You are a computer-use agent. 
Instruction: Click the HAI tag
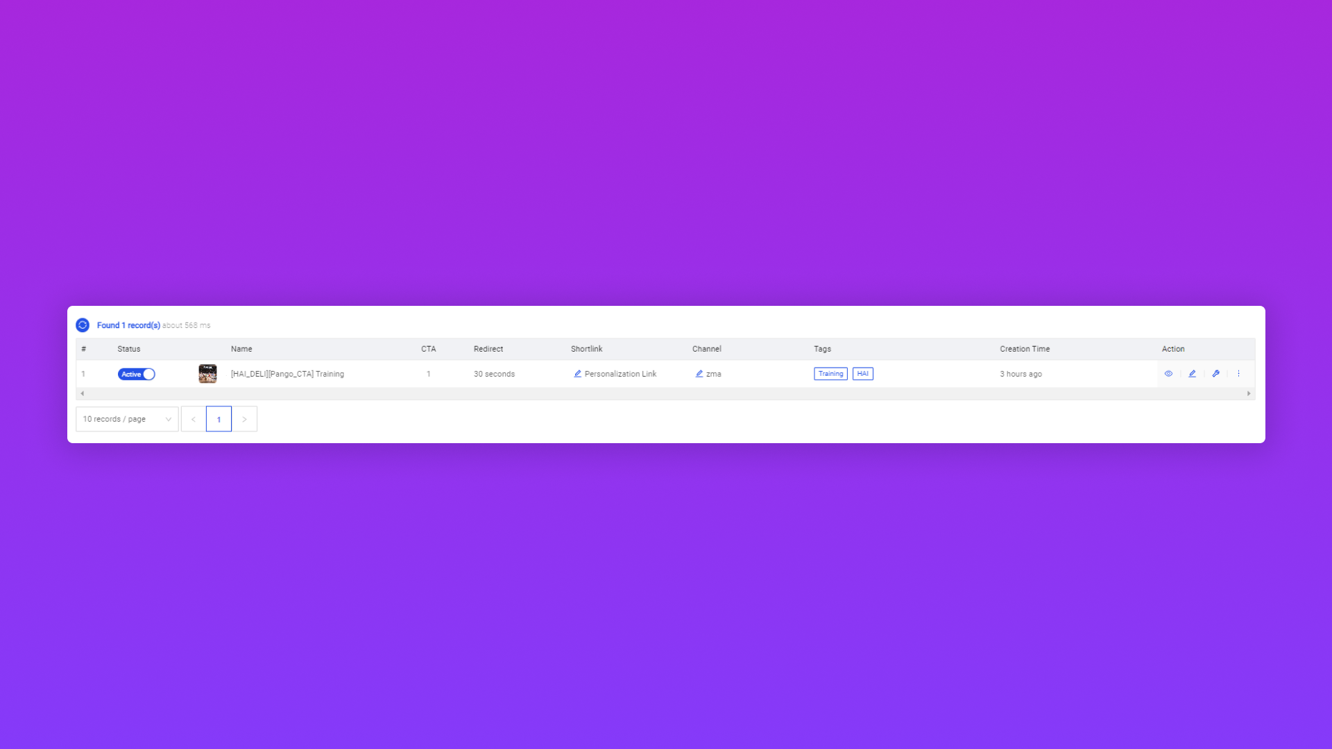tap(862, 374)
